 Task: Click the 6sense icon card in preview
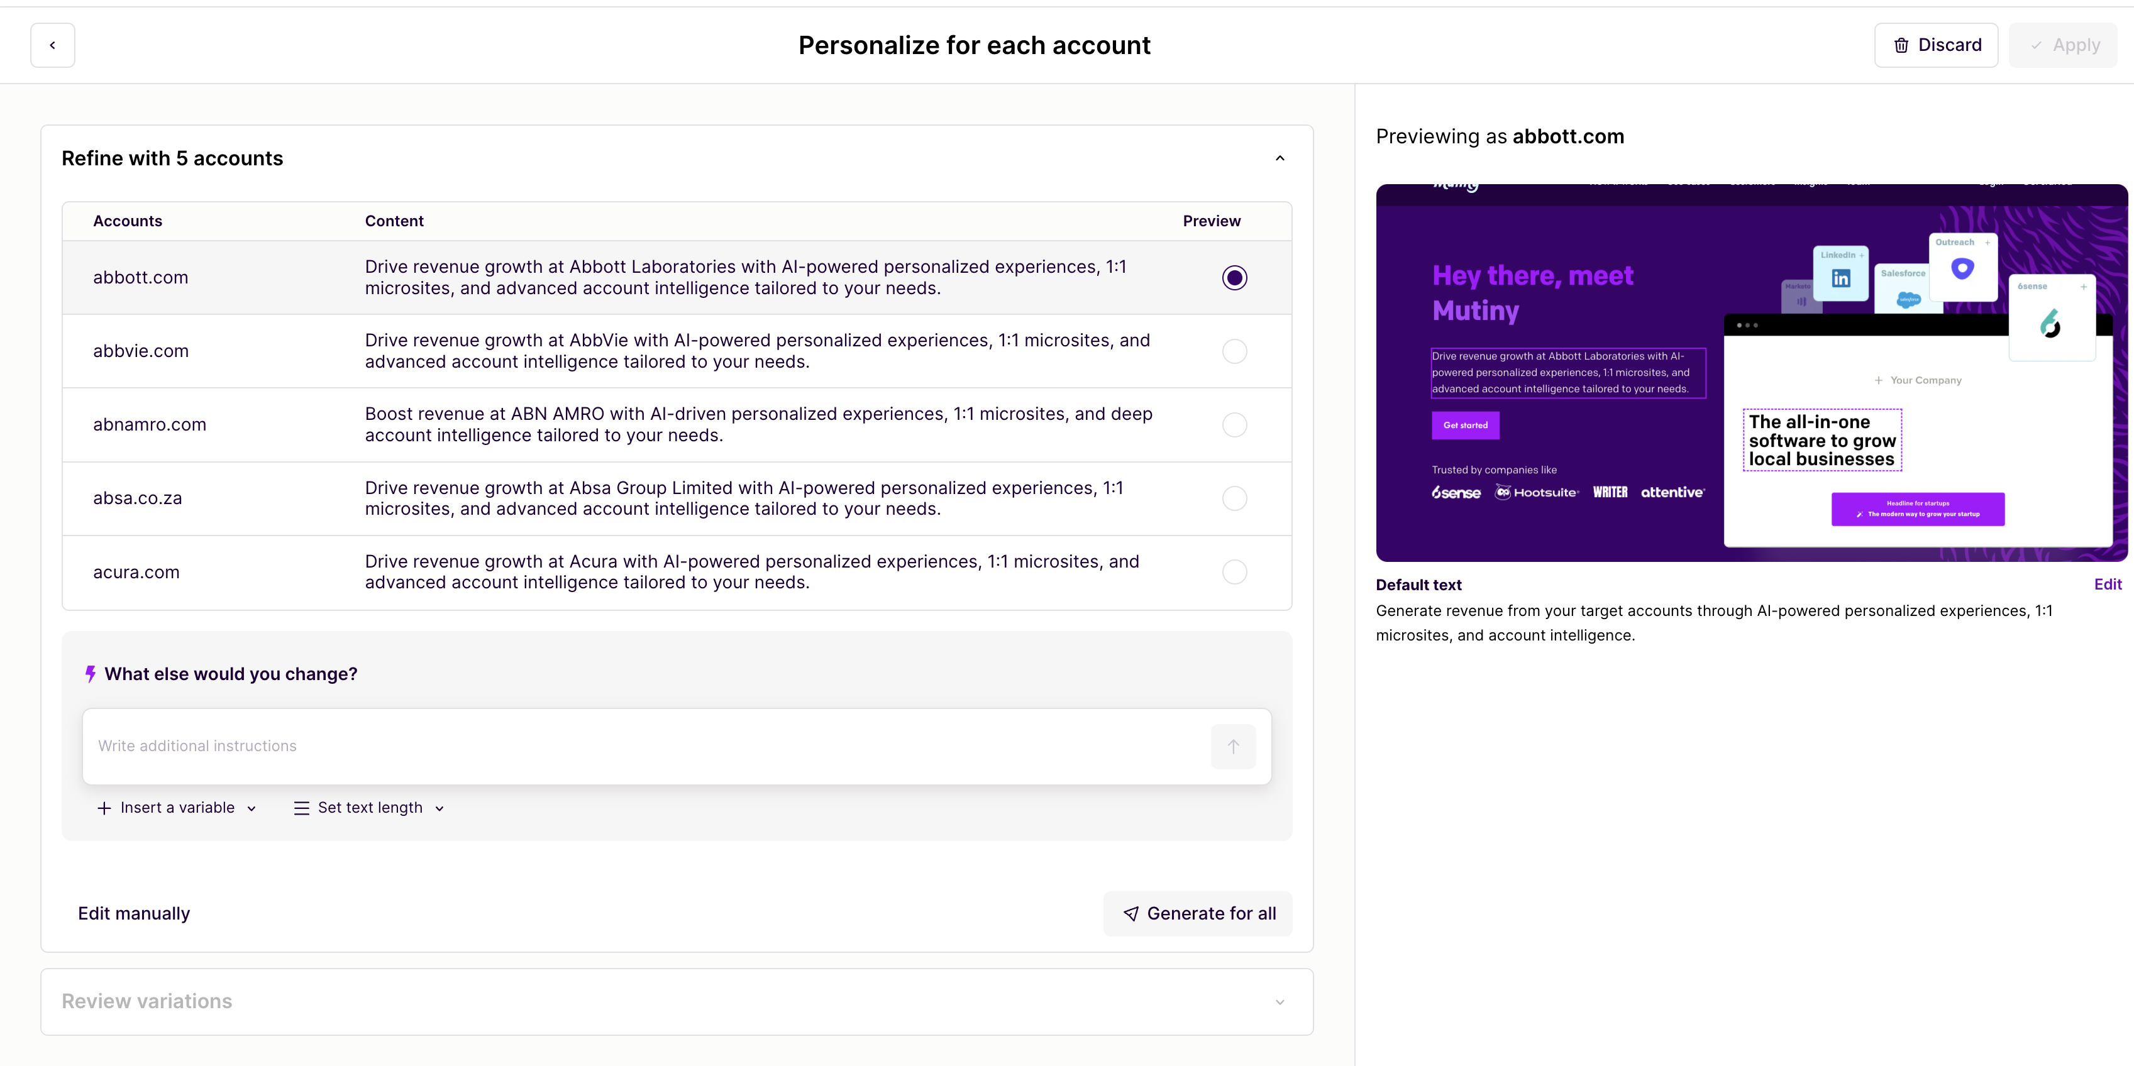2052,317
